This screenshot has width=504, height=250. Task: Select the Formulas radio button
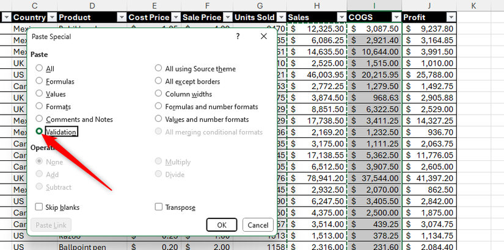coord(39,81)
